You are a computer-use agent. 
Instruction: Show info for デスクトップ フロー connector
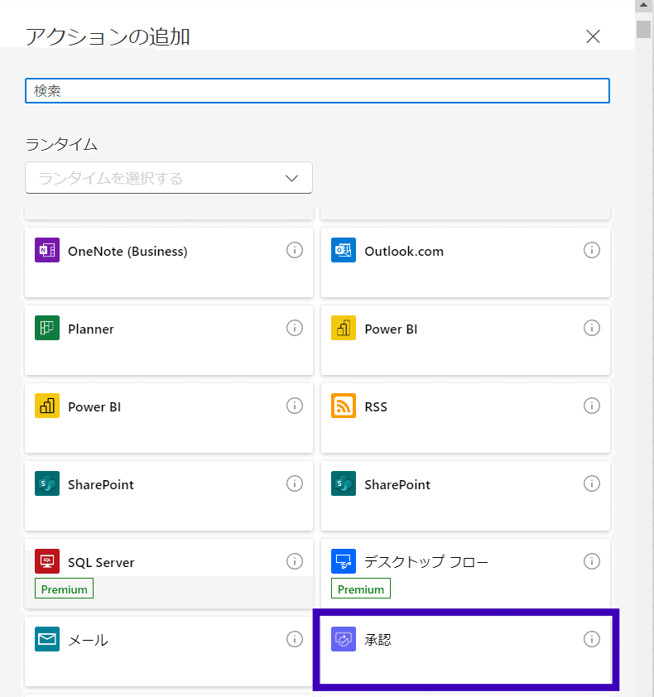point(591,561)
